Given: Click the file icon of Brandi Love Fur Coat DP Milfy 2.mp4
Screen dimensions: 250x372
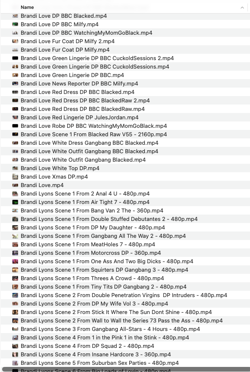Looking at the screenshot, I should coord(15,41).
